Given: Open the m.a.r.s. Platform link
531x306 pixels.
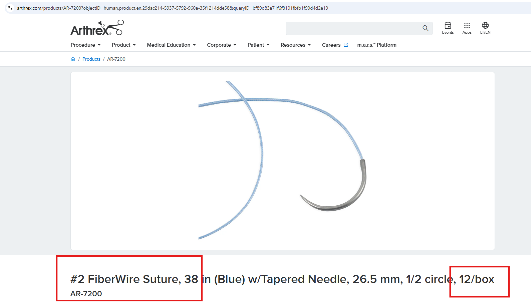Looking at the screenshot, I should tap(376, 45).
